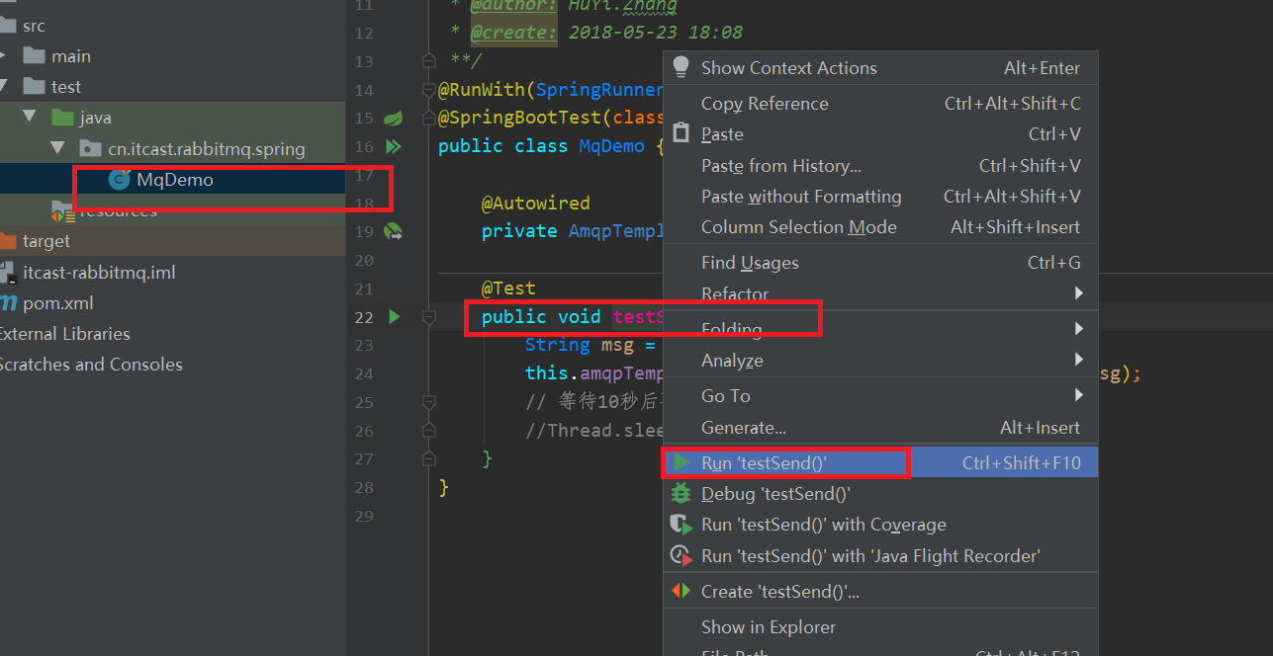Choose Copy Reference from the context menu
This screenshot has height=656, width=1273.
click(880, 103)
